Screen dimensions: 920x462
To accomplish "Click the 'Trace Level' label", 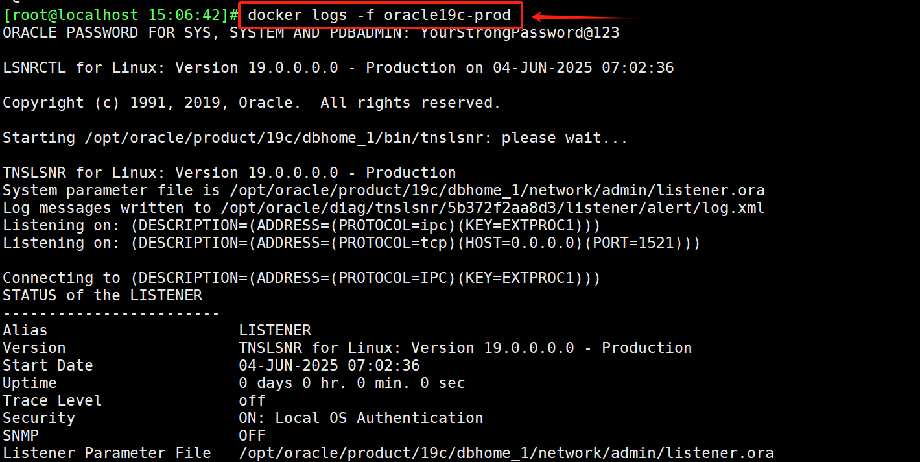I will [53, 400].
